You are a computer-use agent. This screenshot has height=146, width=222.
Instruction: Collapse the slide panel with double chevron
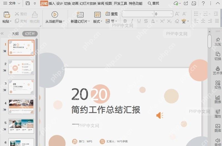pos(2,33)
